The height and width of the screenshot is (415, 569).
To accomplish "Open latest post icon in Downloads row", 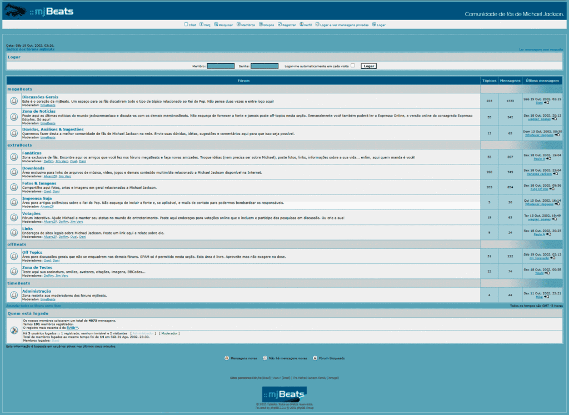I will click(x=555, y=174).
